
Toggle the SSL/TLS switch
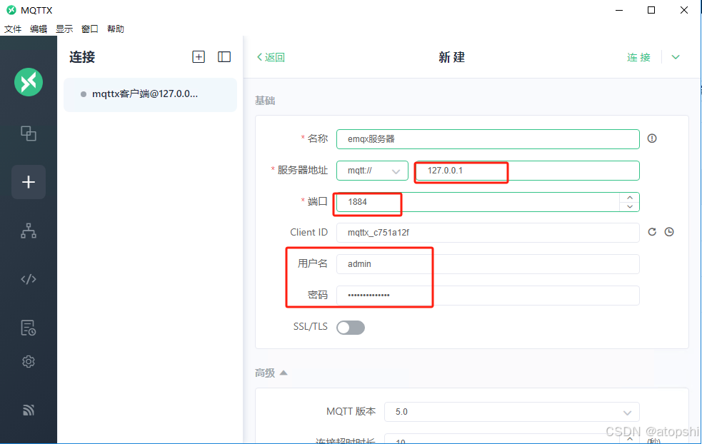351,326
